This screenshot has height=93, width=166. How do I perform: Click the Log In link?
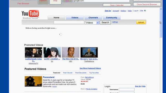[136, 11]
